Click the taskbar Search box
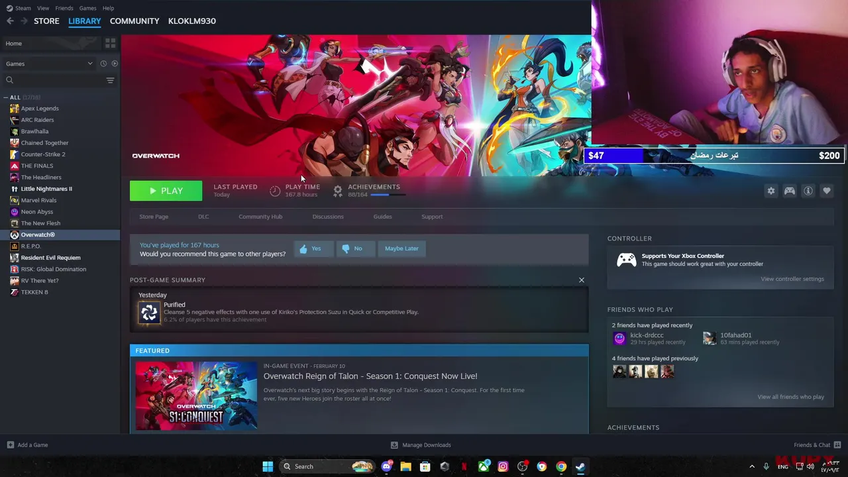This screenshot has width=848, height=477. (328, 466)
